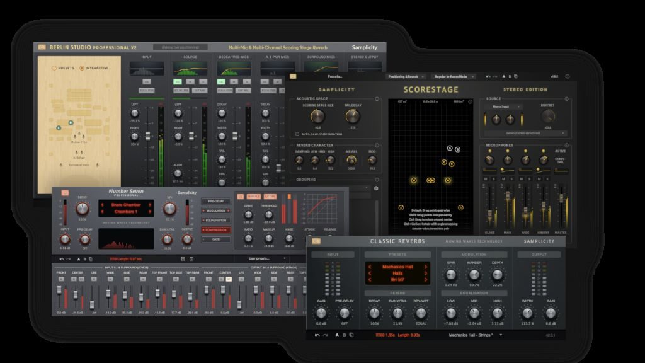The height and width of the screenshot is (363, 645).
Task: Click copy A/B icon in Classic Reverbs
Action: pos(351,335)
